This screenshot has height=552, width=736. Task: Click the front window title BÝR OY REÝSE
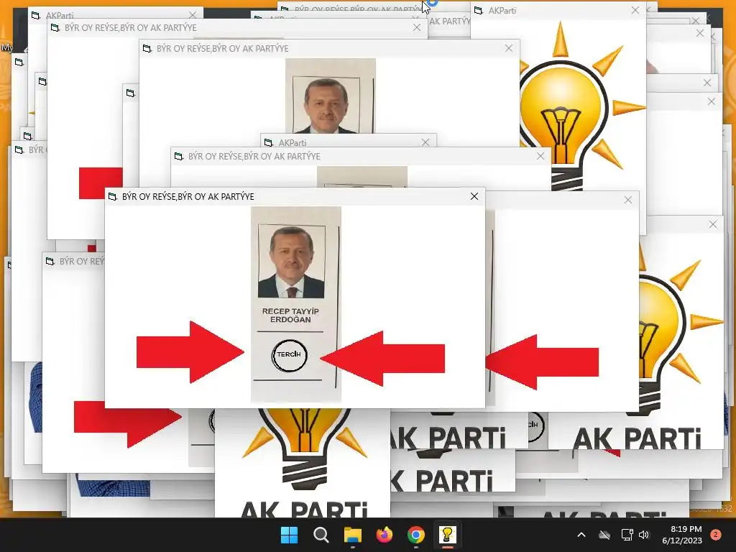tap(188, 197)
